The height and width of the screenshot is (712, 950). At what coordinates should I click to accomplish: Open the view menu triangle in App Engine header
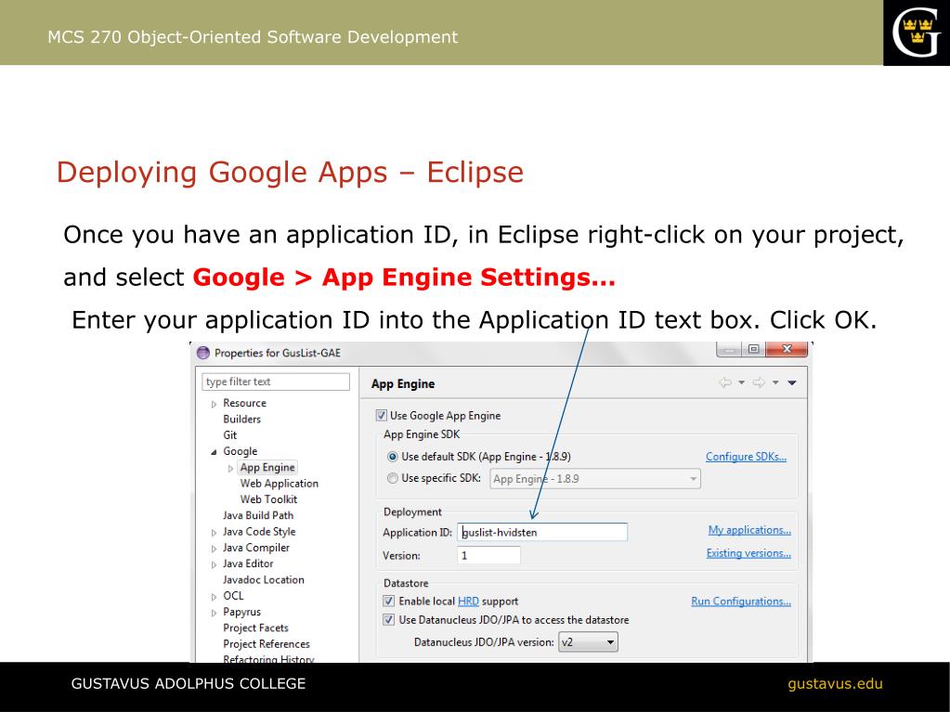792,382
